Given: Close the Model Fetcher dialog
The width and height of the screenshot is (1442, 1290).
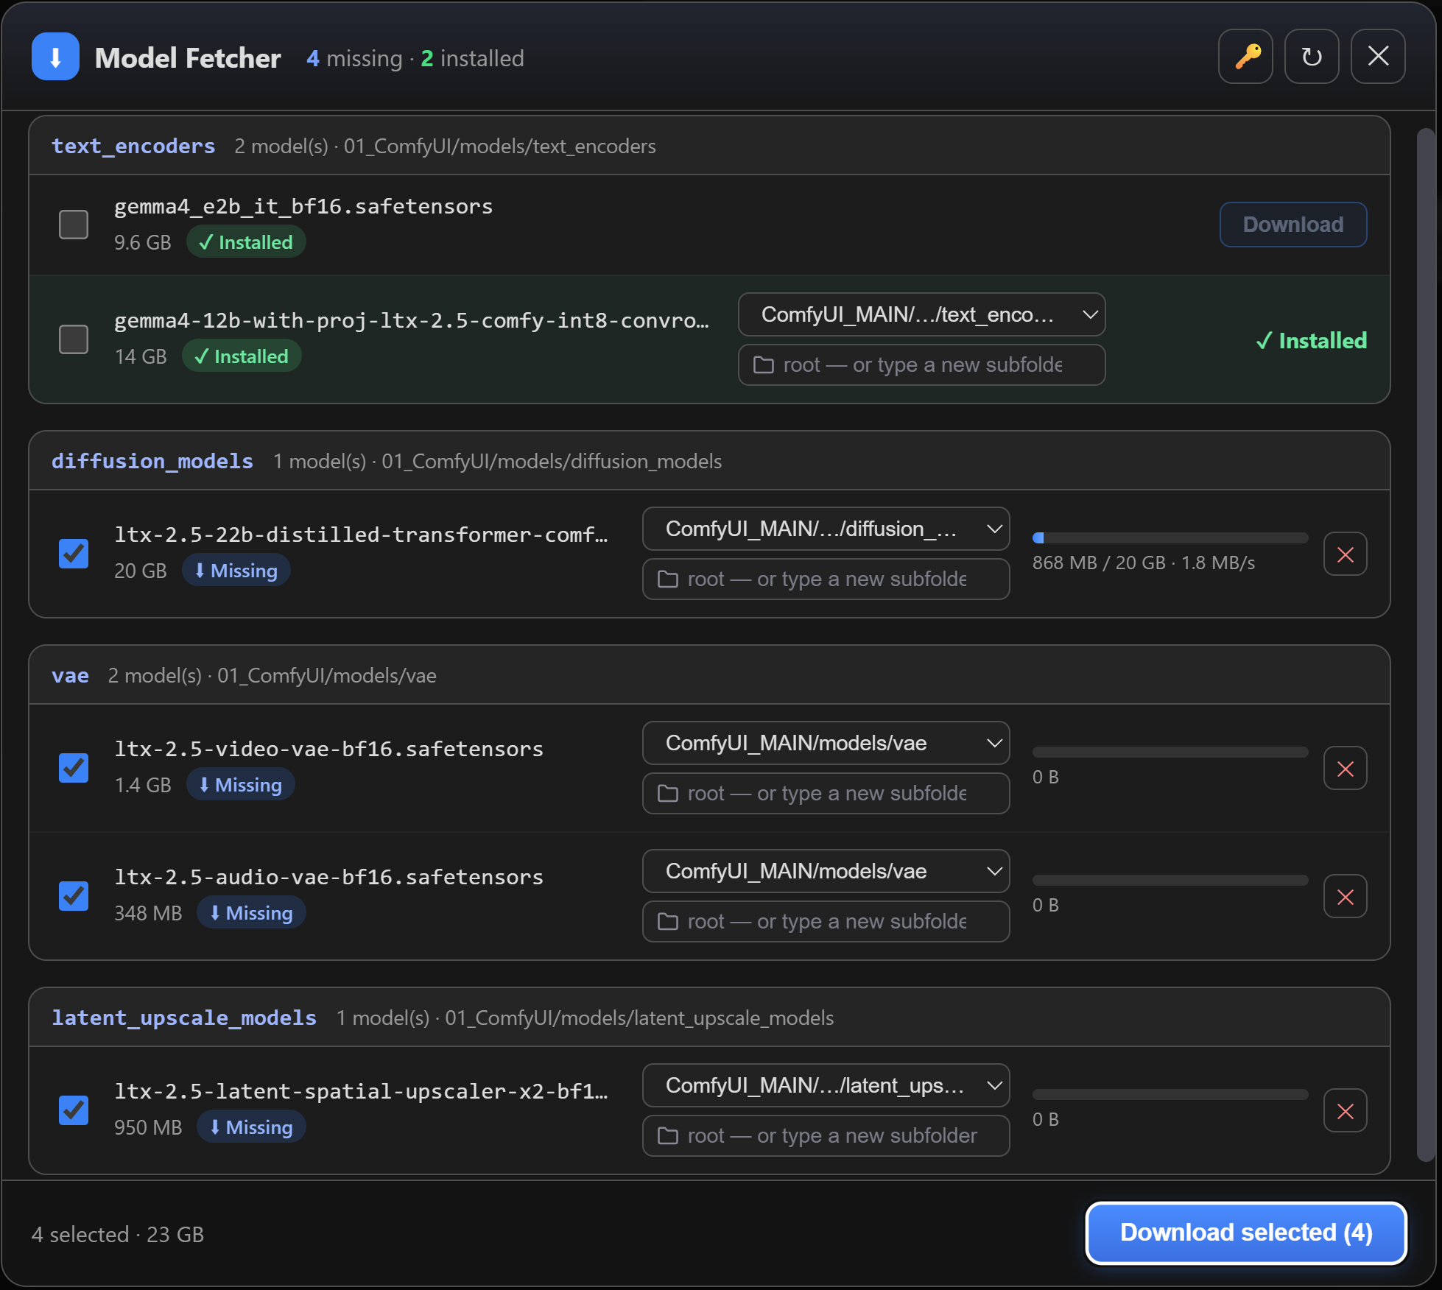Looking at the screenshot, I should [x=1378, y=57].
